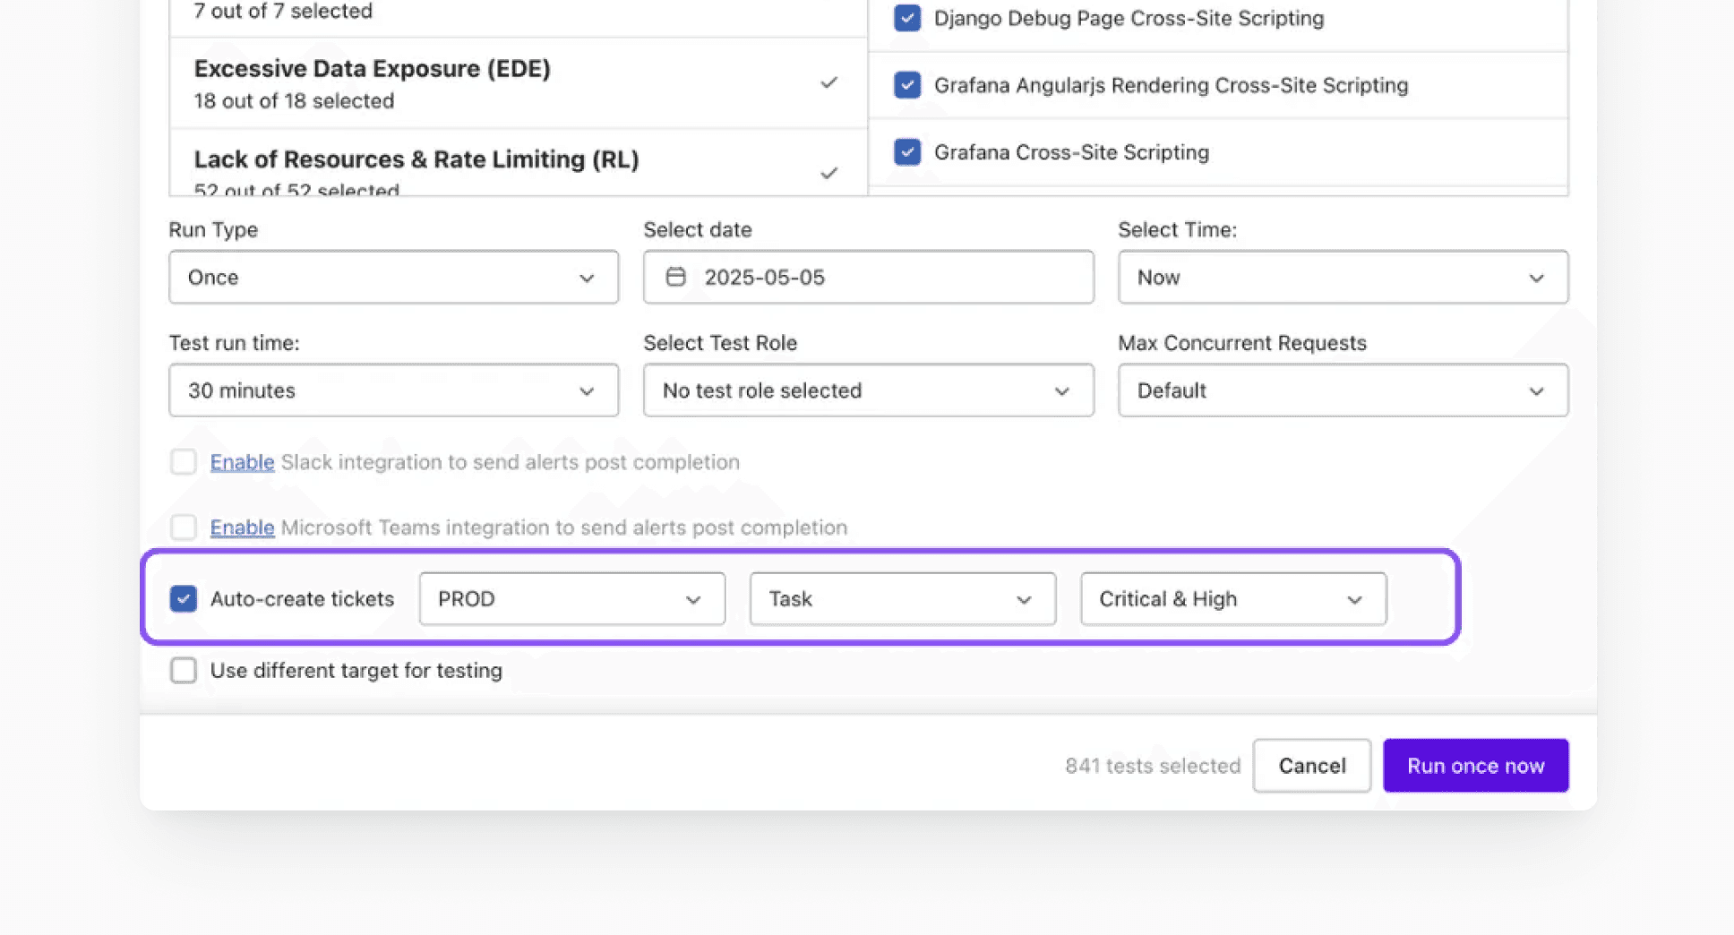This screenshot has height=935, width=1734.
Task: Disable Auto-create tickets checkbox
Action: (184, 599)
